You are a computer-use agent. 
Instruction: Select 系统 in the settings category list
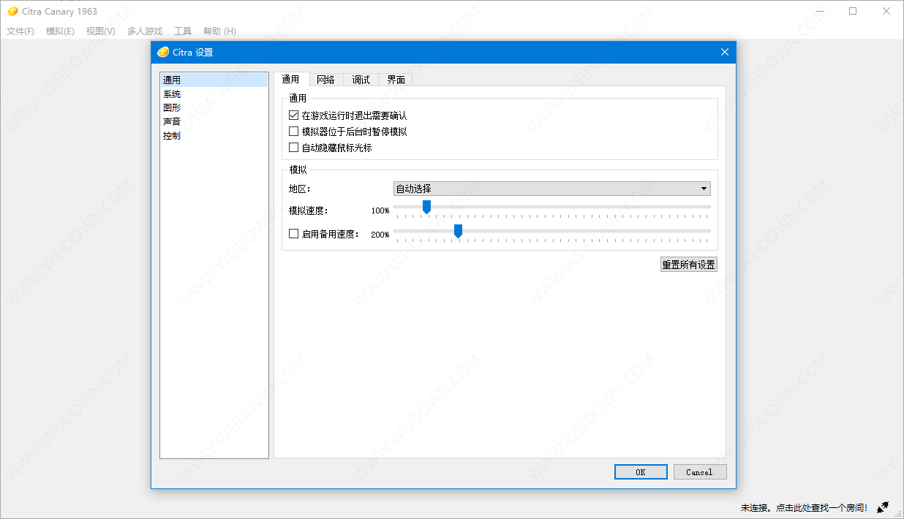(214, 94)
